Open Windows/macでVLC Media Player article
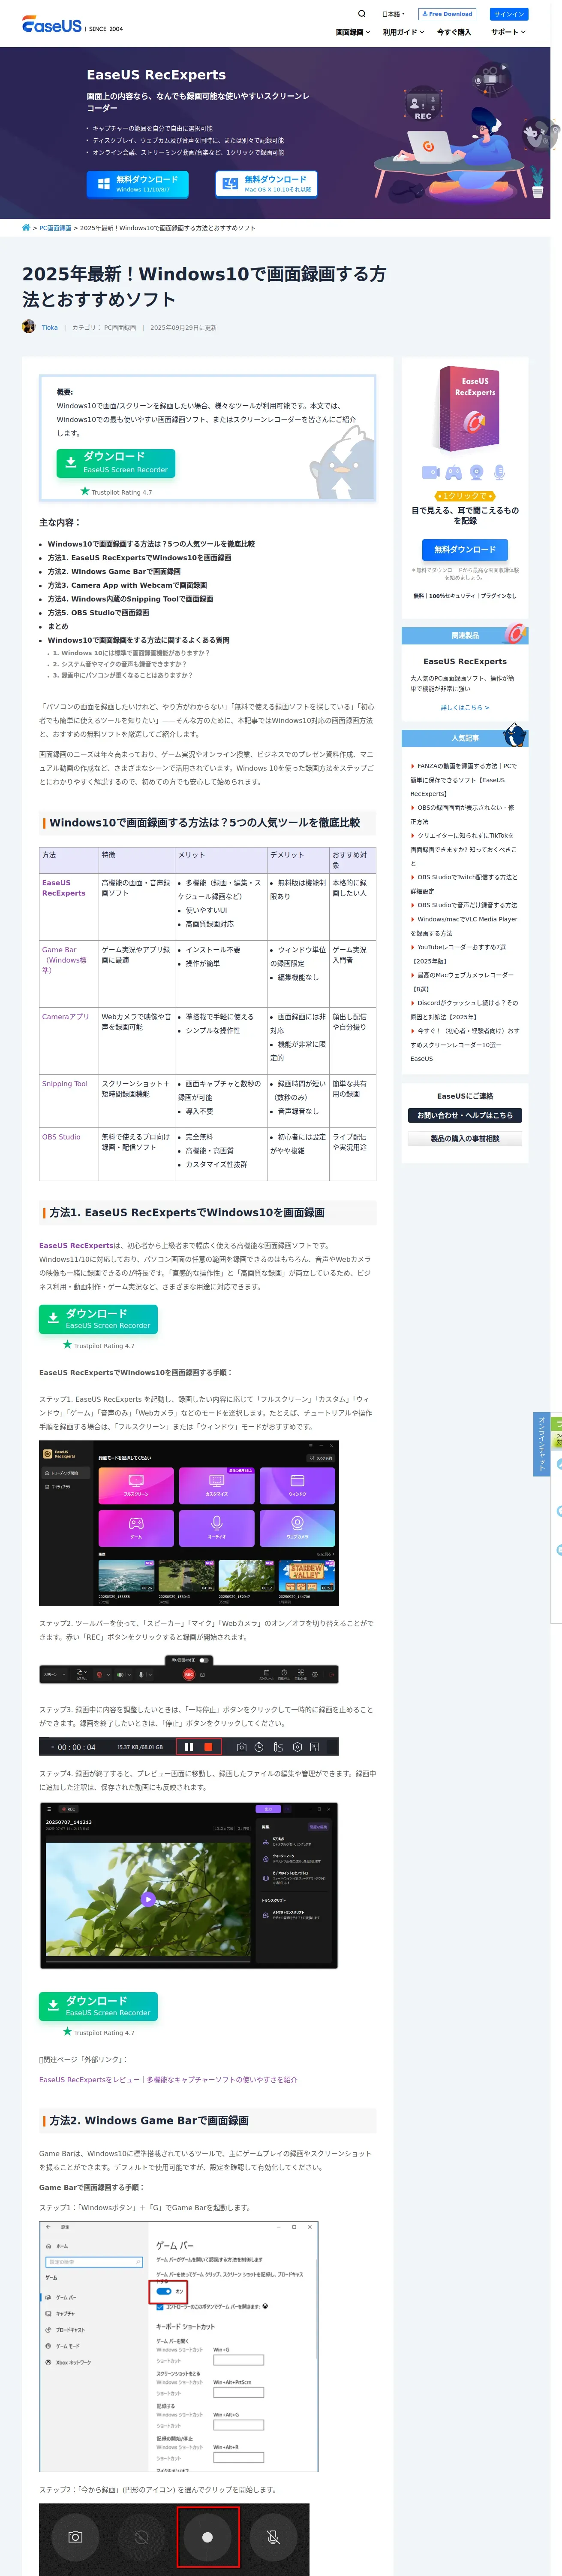This screenshot has width=562, height=2576. [464, 926]
